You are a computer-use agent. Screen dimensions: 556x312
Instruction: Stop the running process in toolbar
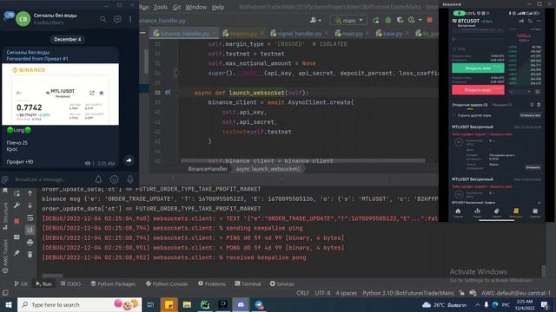[429, 20]
